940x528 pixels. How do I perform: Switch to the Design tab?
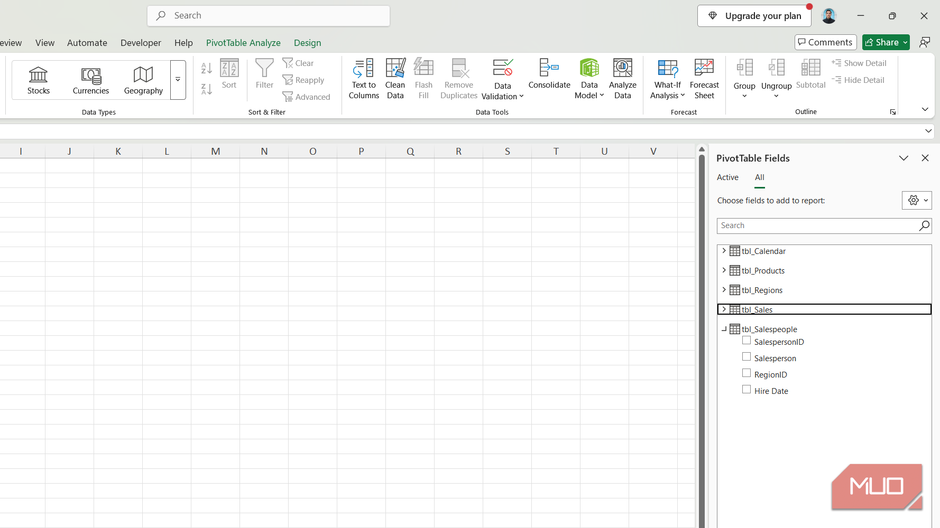(x=307, y=43)
